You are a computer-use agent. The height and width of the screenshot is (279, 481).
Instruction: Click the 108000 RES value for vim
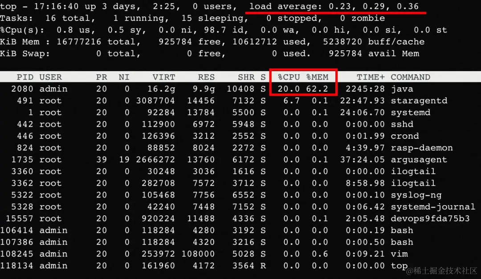[198, 254]
